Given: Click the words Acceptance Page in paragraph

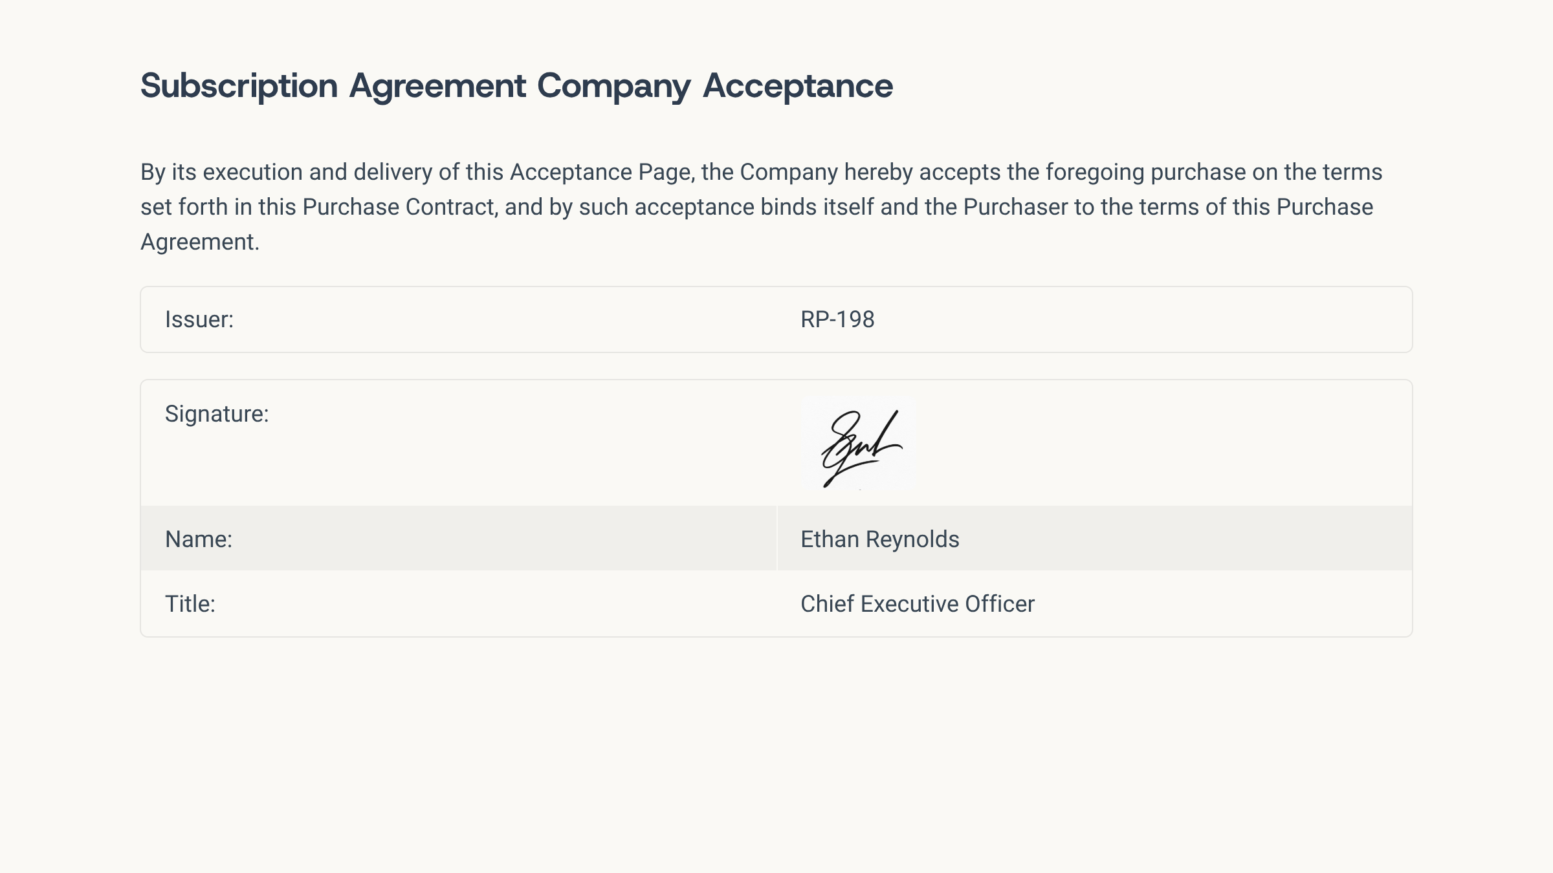Looking at the screenshot, I should [x=602, y=172].
